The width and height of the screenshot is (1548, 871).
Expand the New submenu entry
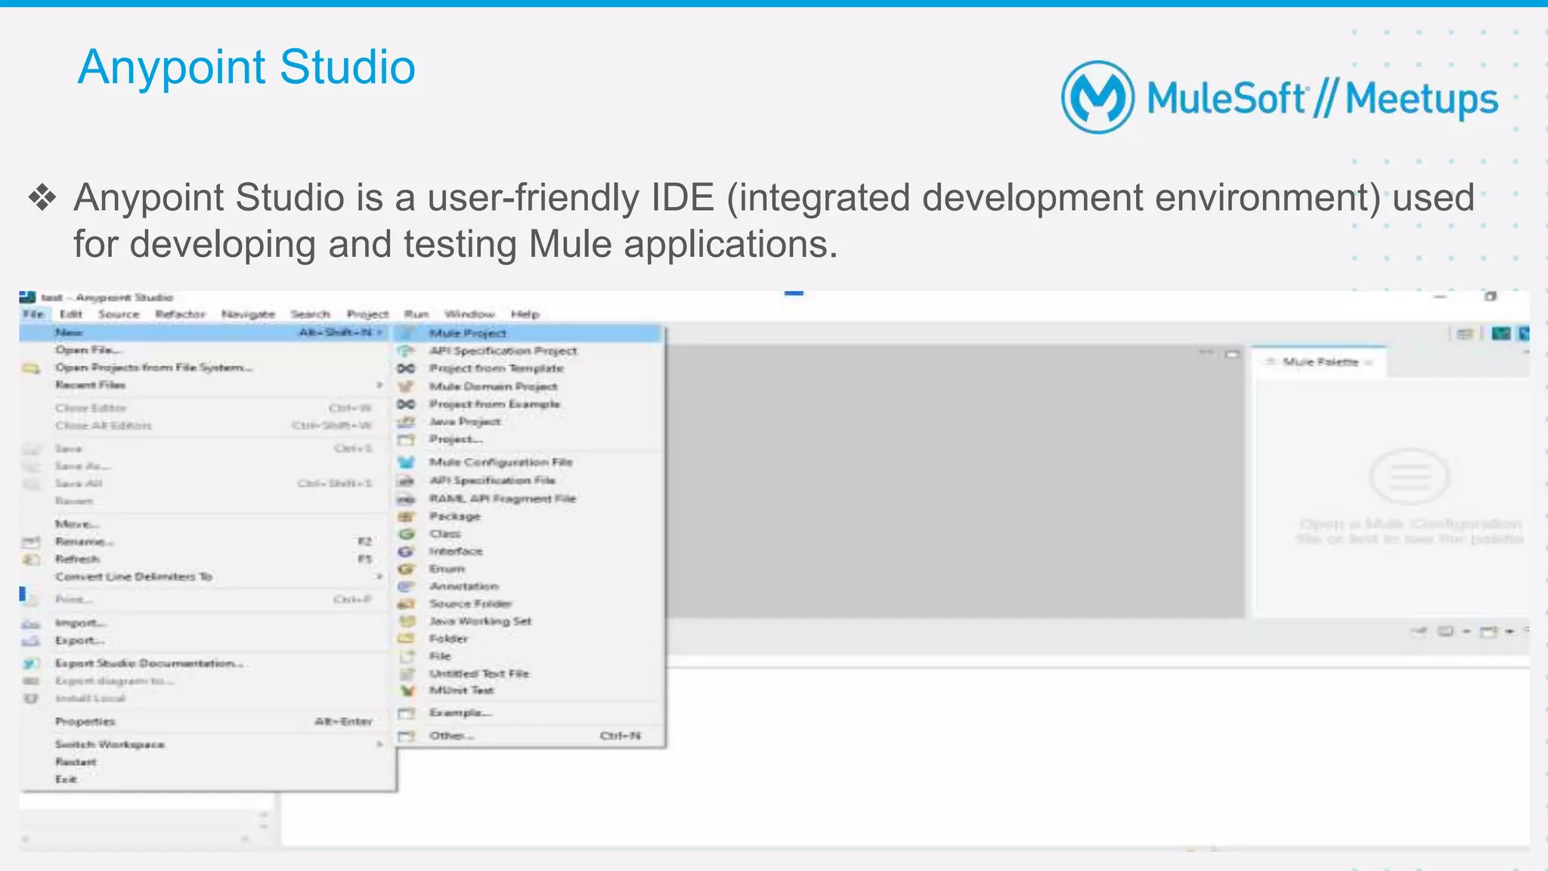[x=206, y=332]
